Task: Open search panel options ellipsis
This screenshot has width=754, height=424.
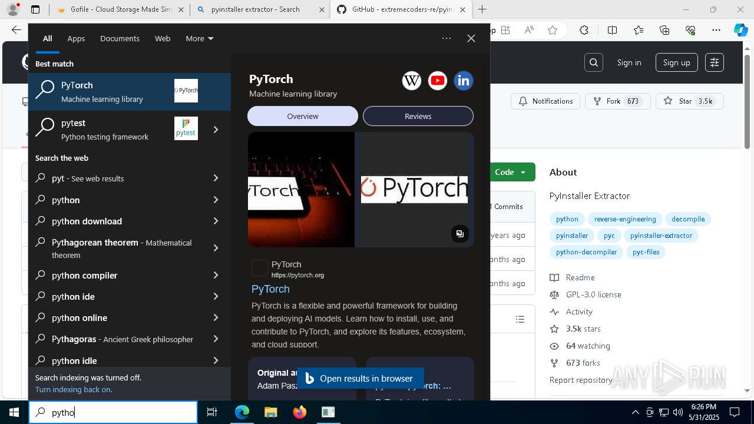Action: (x=447, y=38)
